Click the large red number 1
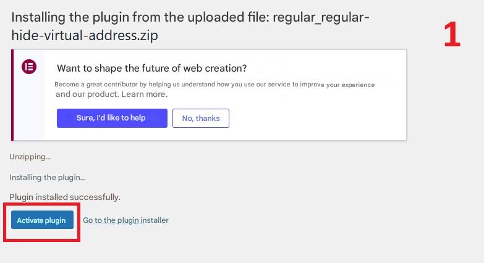This screenshot has width=484, height=263. click(452, 36)
